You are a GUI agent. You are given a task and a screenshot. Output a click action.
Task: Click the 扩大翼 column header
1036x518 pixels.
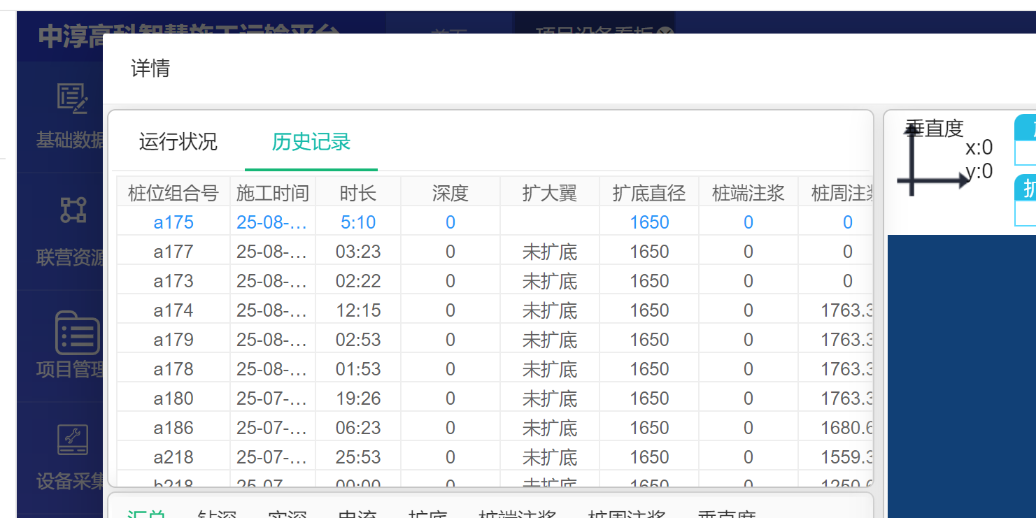click(549, 192)
